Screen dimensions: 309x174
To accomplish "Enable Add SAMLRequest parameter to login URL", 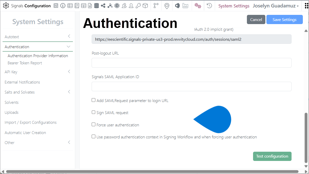I will 94,100.
